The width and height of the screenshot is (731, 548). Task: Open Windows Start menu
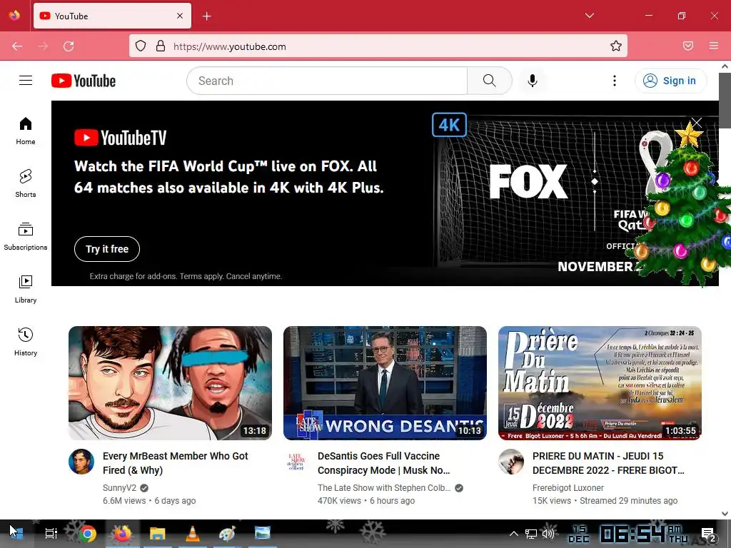[x=16, y=534]
